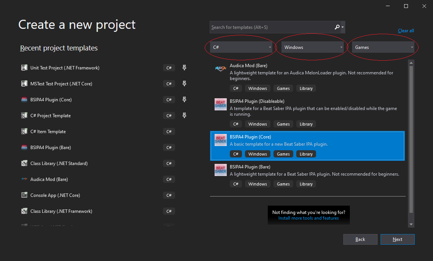Click the Beat Saber logo of BSIPA4 Plugin (Disableable)
The width and height of the screenshot is (433, 261).
221,104
